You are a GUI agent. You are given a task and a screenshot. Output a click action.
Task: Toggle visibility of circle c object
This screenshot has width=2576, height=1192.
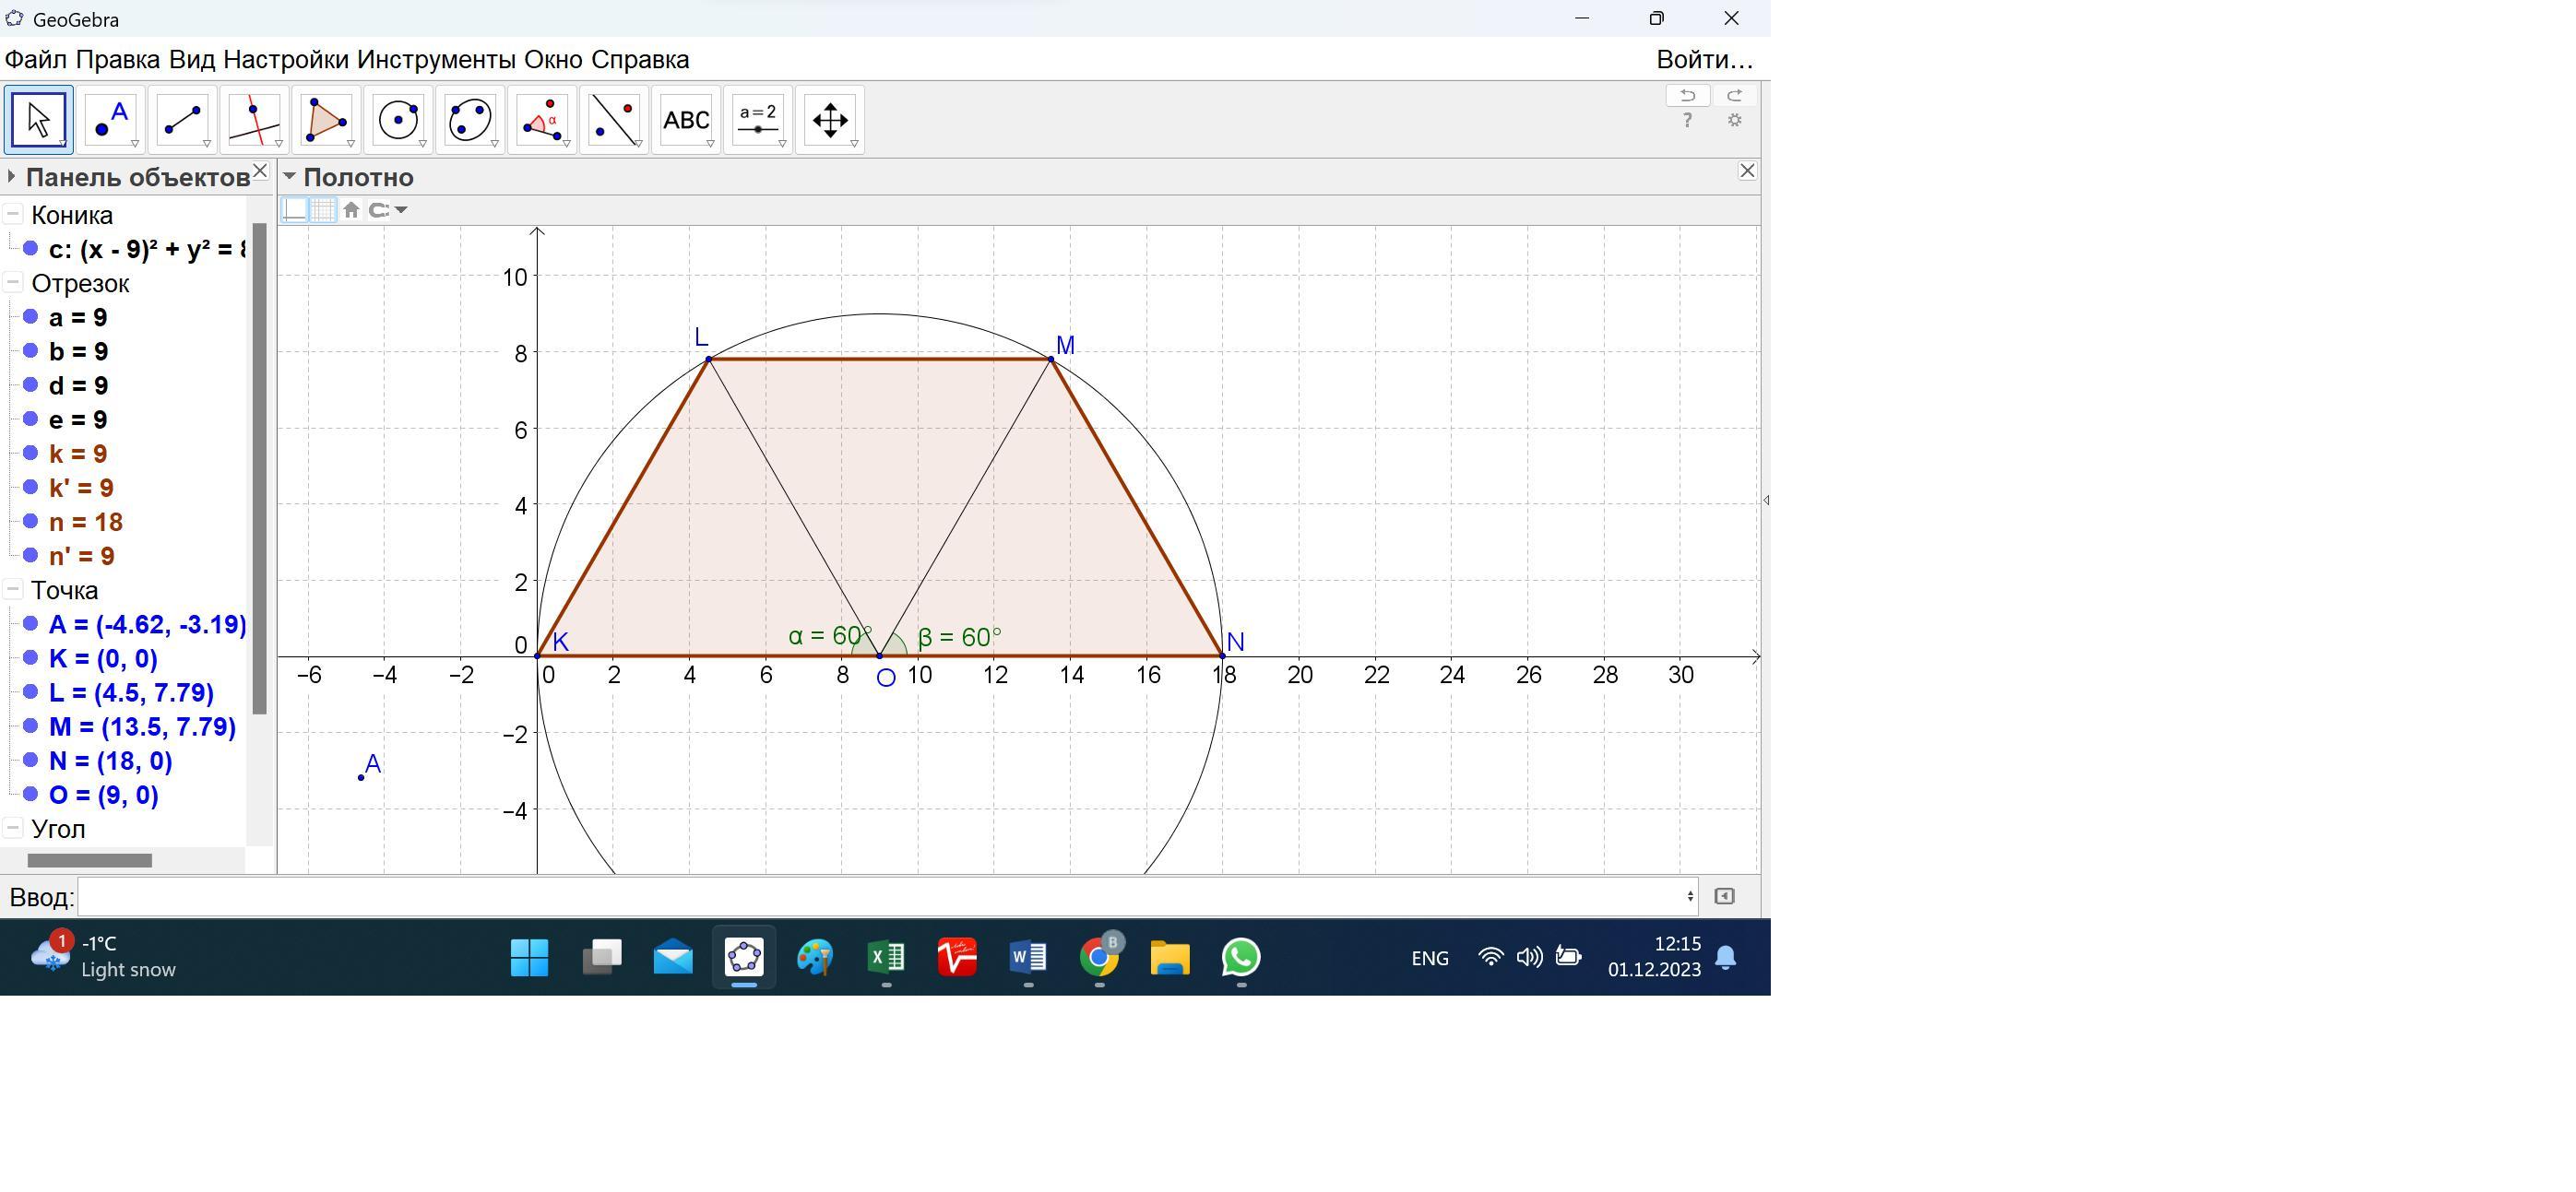31,249
